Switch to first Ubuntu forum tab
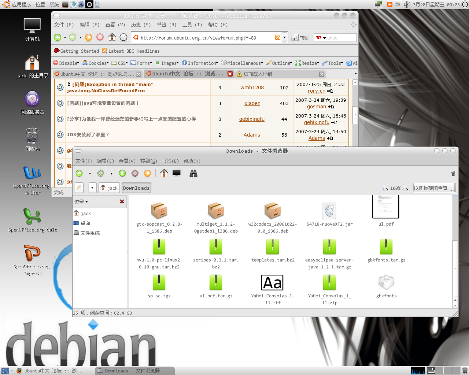 tap(97, 74)
